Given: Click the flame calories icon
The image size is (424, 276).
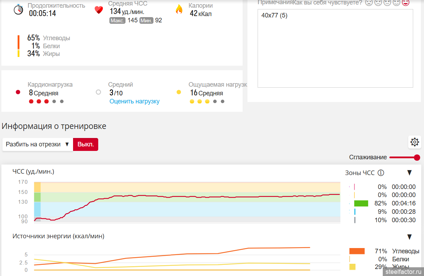Looking at the screenshot, I should click(x=179, y=9).
